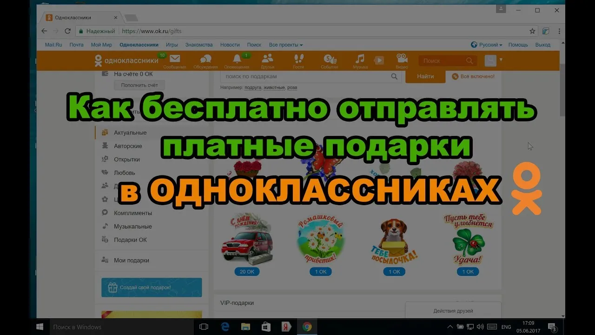595x335 pixels.
Task: Click the Найти search button
Action: (x=425, y=76)
